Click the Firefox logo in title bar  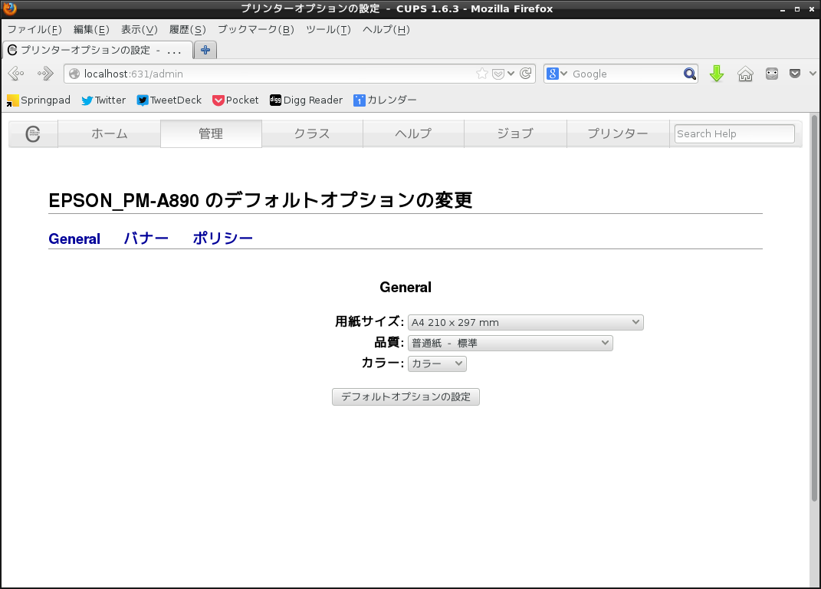(x=9, y=8)
